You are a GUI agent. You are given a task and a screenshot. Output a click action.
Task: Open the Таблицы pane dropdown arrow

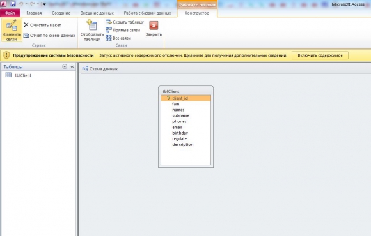click(x=65, y=66)
